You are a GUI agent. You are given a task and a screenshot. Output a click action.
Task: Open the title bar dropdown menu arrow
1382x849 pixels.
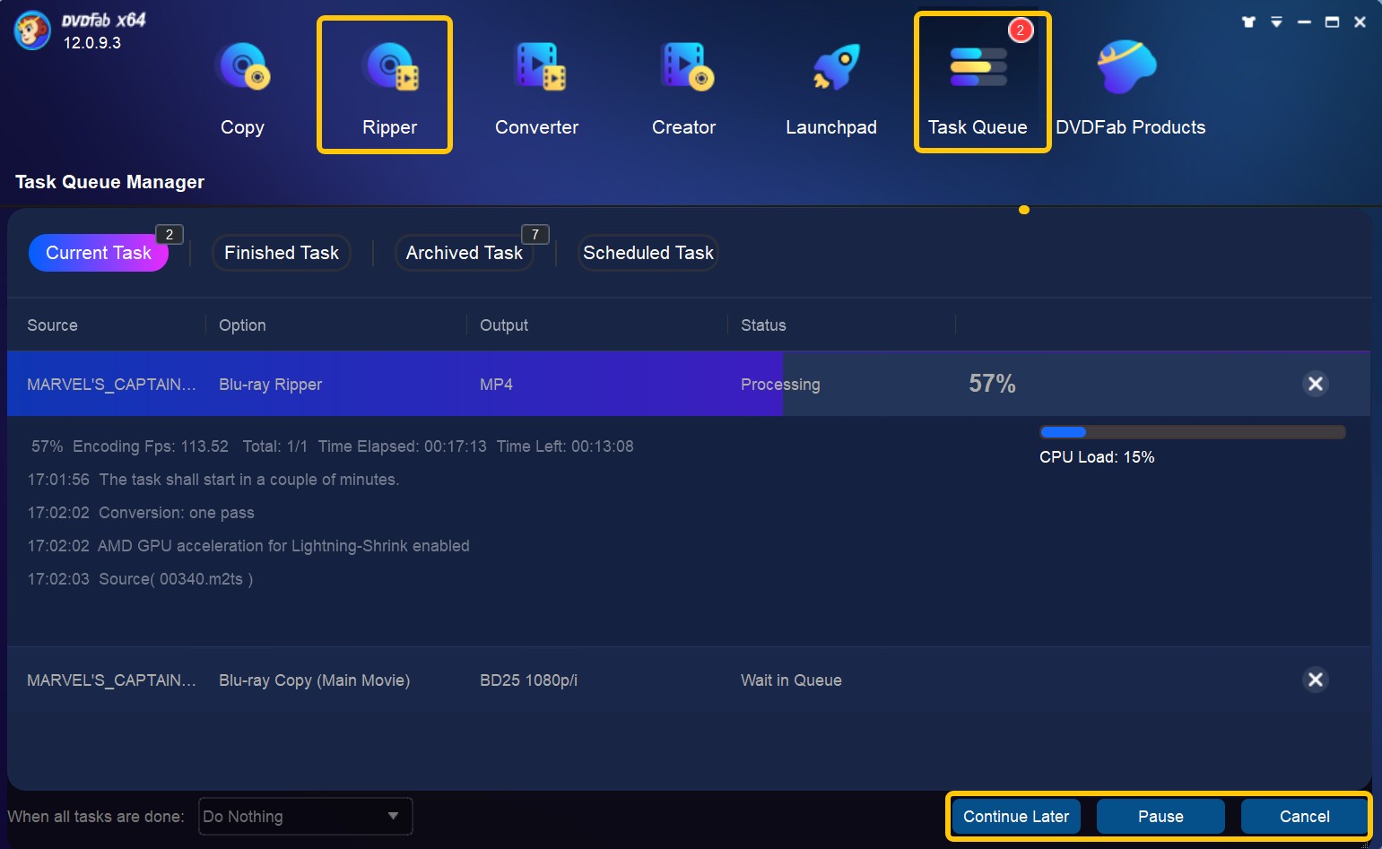(x=1276, y=22)
